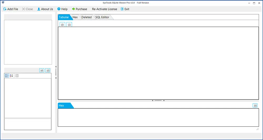
Task: Exit the application via the Exit button
Action: (125, 9)
